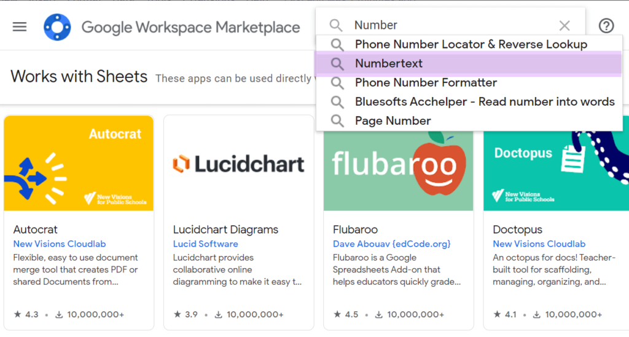Click the Flubaroo app title
Screen dimensions: 629x337
(355, 229)
